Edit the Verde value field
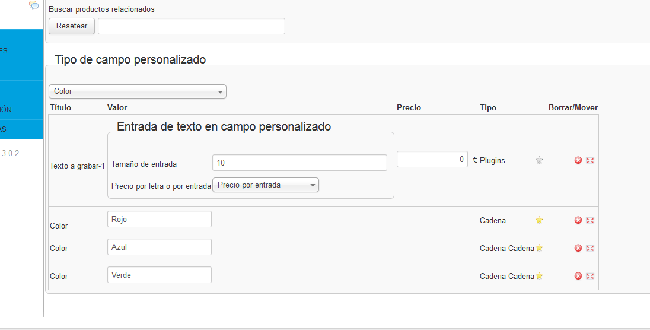This screenshot has width=650, height=330. pos(160,275)
